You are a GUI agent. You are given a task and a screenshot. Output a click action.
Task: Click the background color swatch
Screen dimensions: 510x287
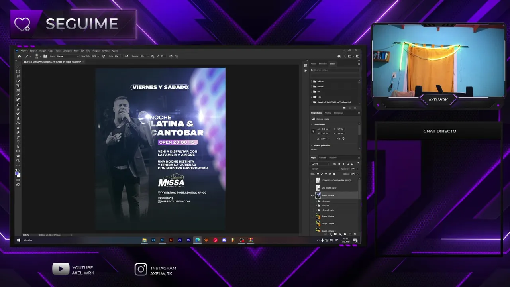tap(19, 176)
